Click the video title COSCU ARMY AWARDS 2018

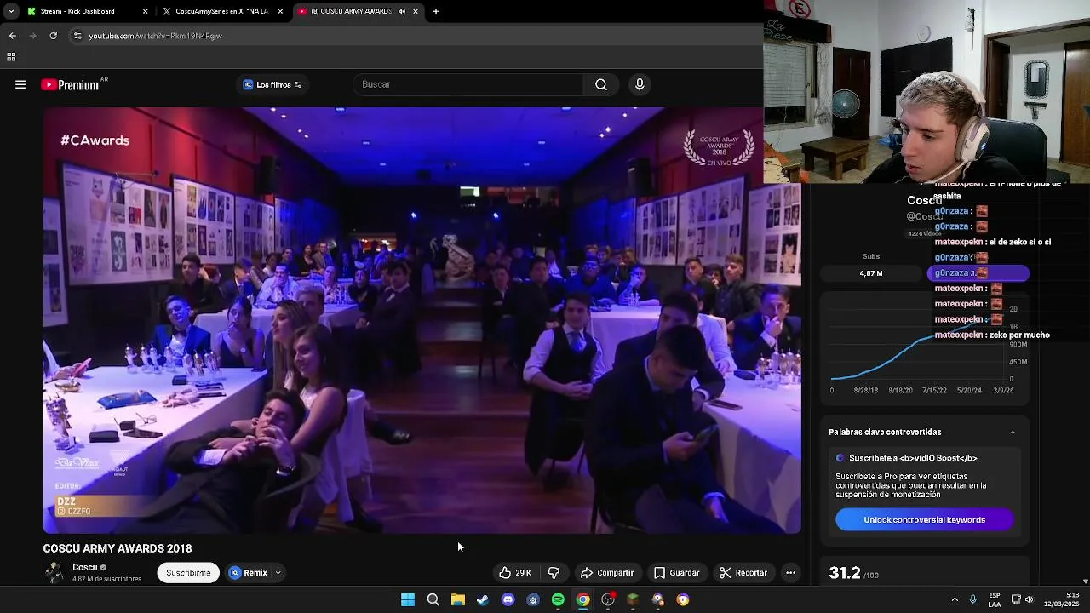(118, 548)
